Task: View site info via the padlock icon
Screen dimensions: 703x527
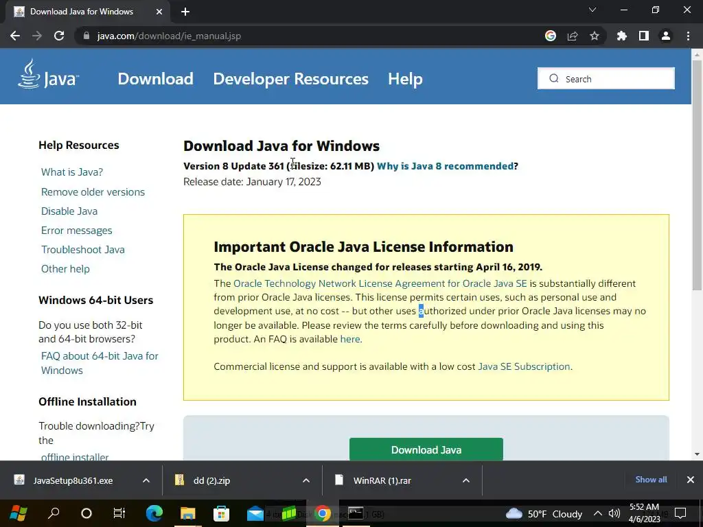Action: click(87, 36)
